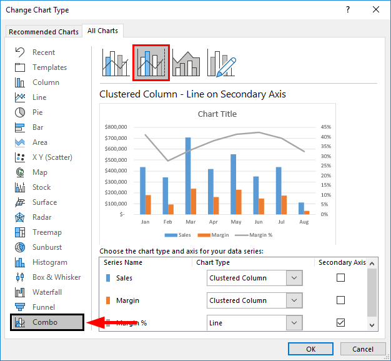This screenshot has width=391, height=361.
Task: Switch to Recommended Charts tab
Action: 44,32
